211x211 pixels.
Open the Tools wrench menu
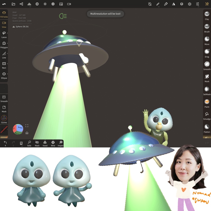(207, 4)
